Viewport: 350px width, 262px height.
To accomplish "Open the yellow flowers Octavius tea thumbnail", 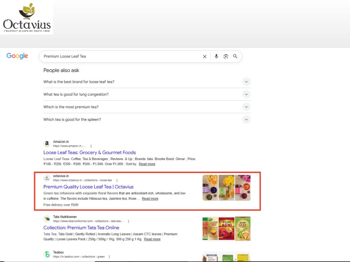I will coord(226,188).
